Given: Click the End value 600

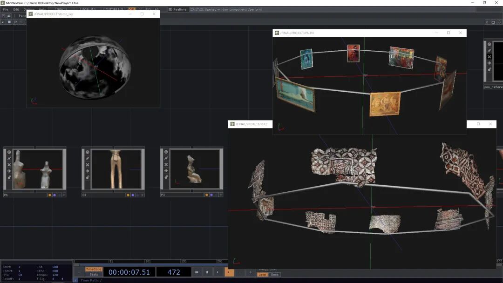Looking at the screenshot, I should coord(55,267).
